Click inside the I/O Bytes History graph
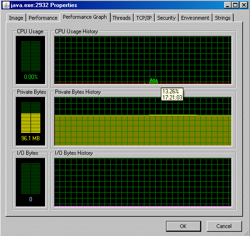This screenshot has height=236, width=250. click(x=143, y=182)
